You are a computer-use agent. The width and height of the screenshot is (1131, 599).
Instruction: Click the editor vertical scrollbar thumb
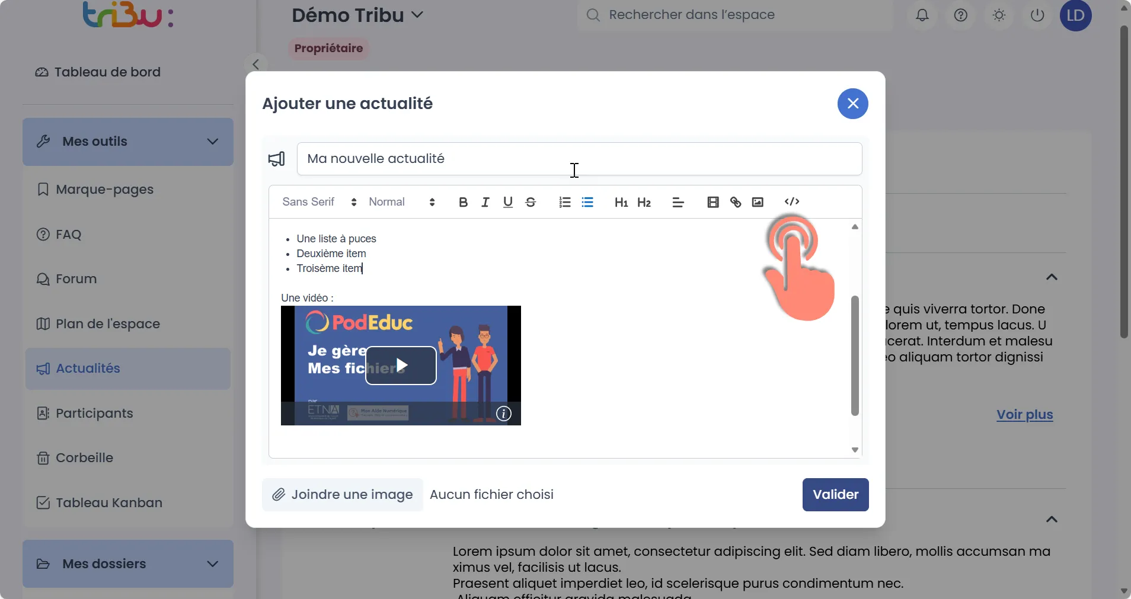pyautogui.click(x=855, y=355)
